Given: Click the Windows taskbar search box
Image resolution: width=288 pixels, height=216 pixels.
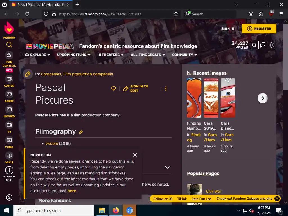Looking at the screenshot, I should click(x=54, y=210).
